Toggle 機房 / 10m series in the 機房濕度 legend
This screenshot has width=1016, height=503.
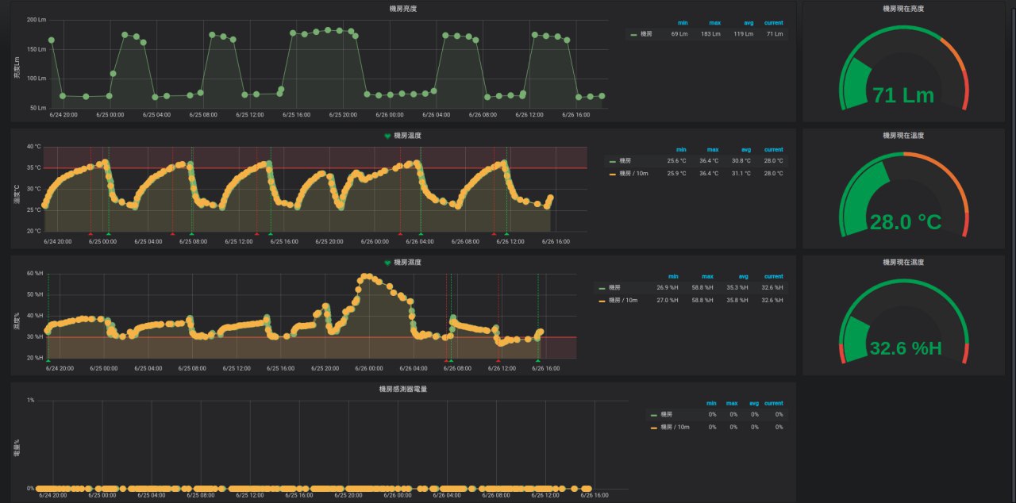click(623, 300)
